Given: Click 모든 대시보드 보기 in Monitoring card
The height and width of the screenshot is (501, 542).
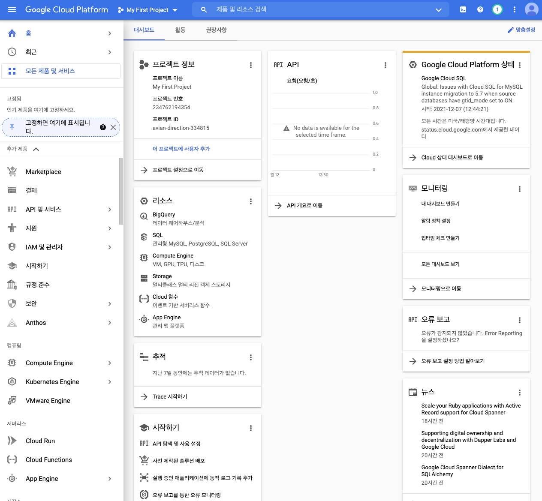Looking at the screenshot, I should click(x=440, y=264).
